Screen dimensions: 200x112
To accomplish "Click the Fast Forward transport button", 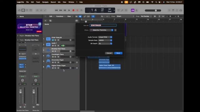I will (x=61, y=10).
